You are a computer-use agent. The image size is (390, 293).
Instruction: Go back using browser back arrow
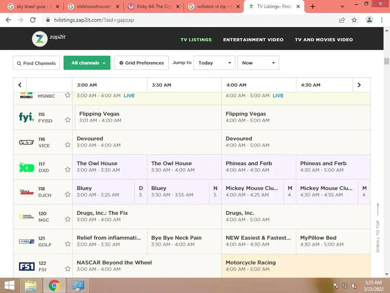(x=8, y=20)
